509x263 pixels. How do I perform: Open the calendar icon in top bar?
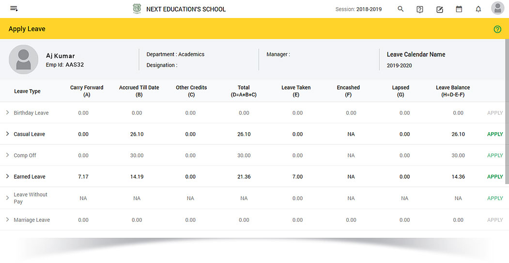point(459,9)
